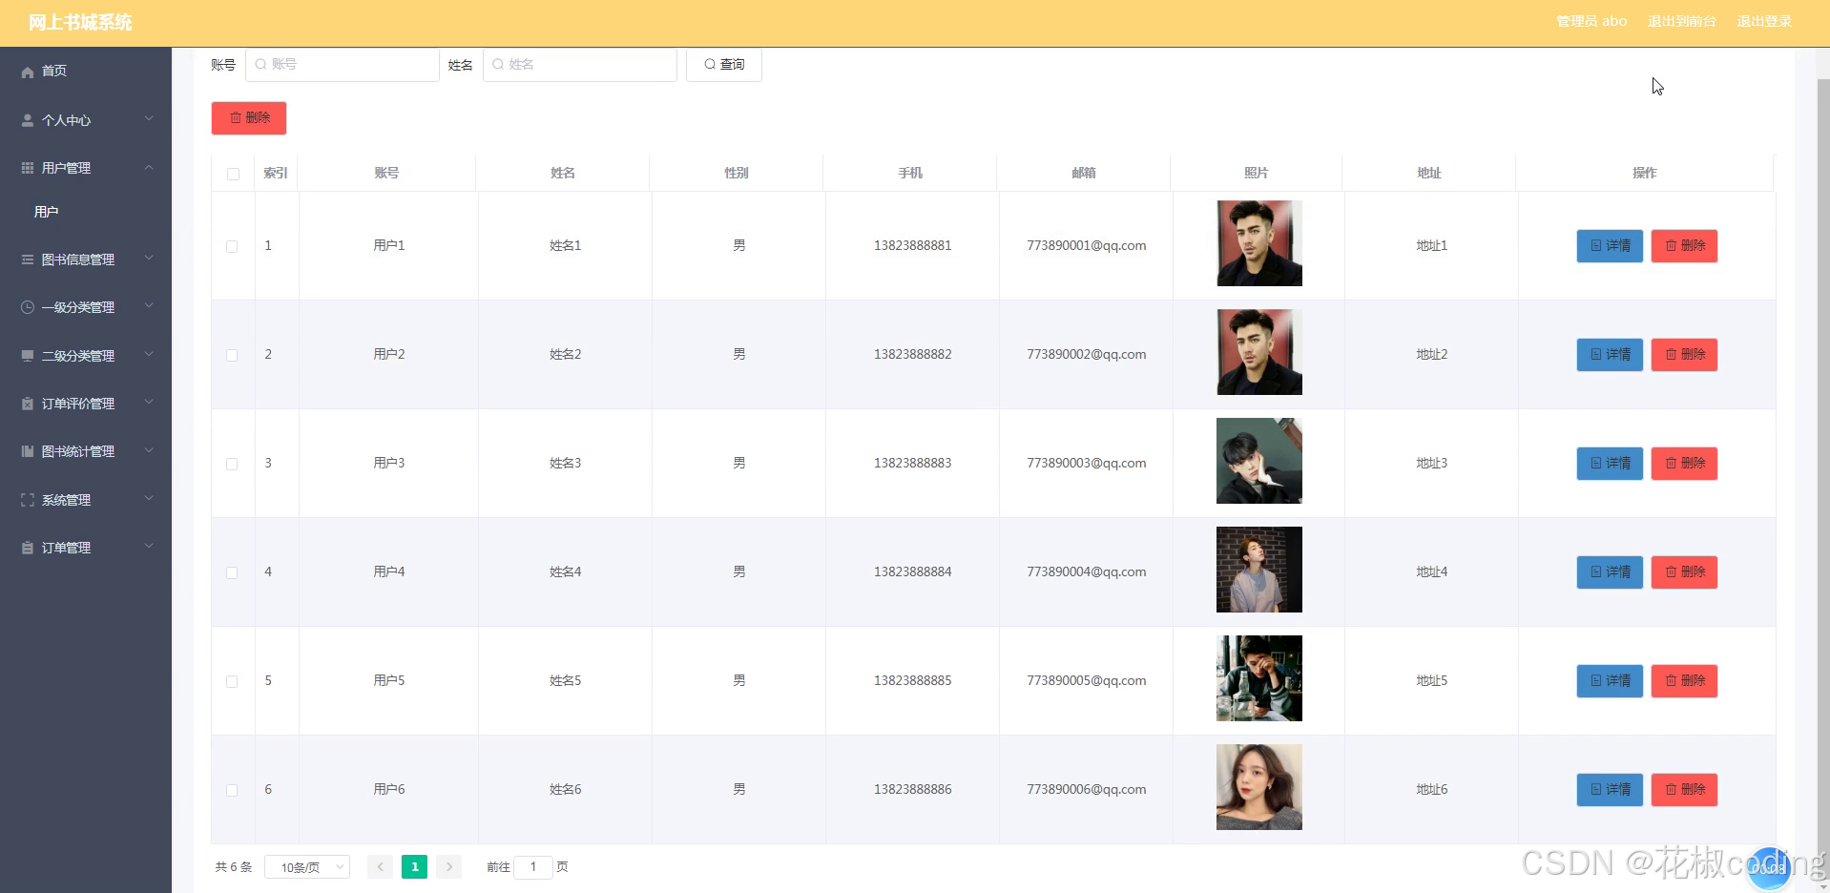Click 退出到前台 in the header
Image resolution: width=1830 pixels, height=893 pixels.
coord(1681,21)
